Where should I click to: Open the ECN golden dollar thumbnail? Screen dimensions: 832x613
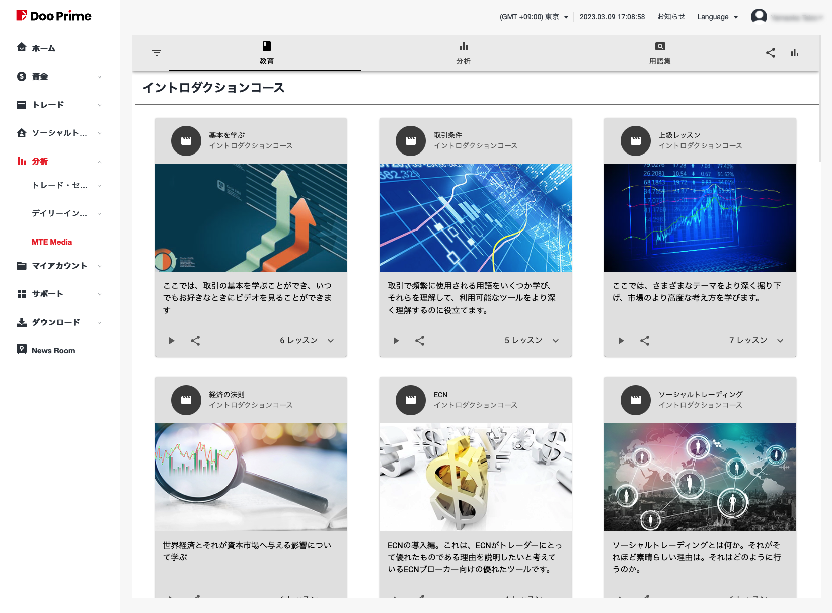pos(475,477)
